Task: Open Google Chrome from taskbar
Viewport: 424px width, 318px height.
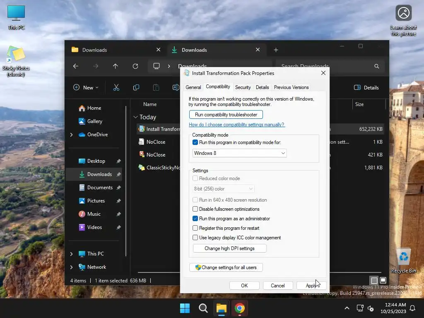Action: (240, 308)
